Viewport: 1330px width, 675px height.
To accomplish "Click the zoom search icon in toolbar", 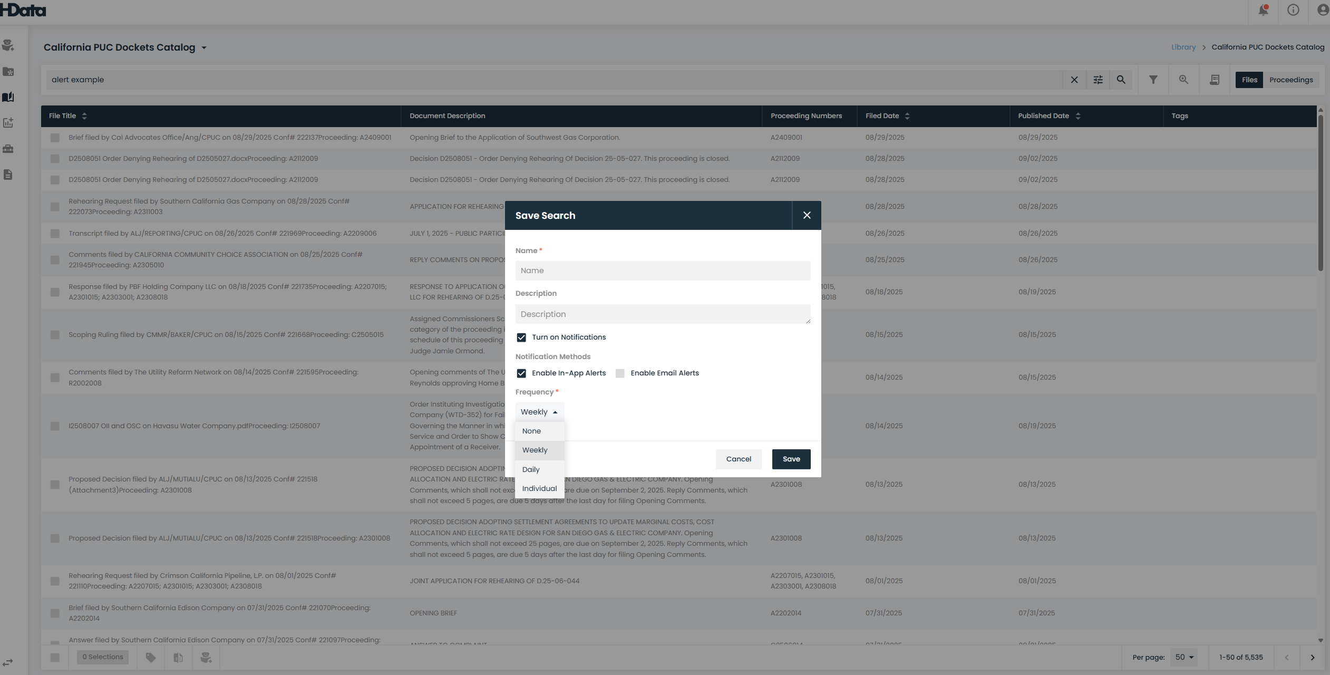I will (1184, 80).
